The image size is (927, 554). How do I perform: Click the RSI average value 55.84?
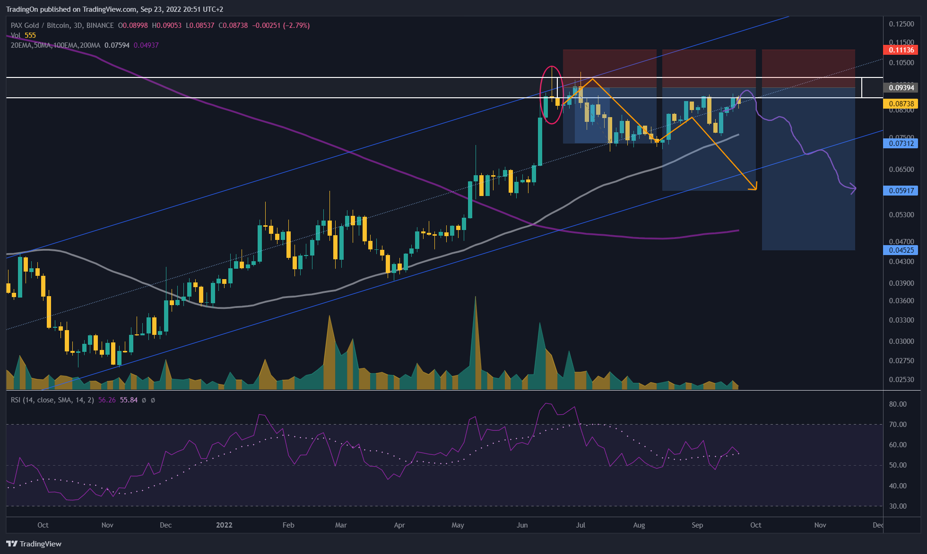click(129, 400)
